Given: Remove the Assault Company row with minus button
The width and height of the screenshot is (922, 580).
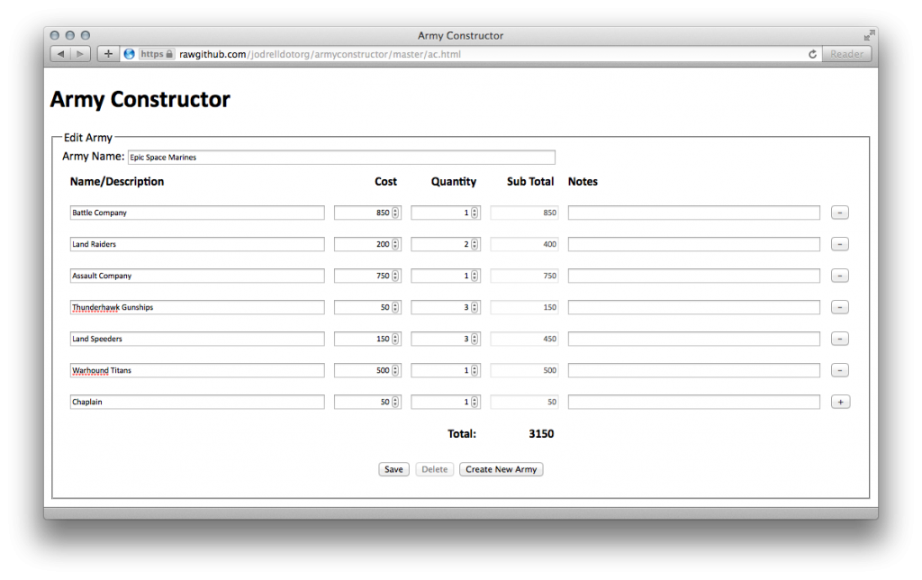Looking at the screenshot, I should click(840, 276).
